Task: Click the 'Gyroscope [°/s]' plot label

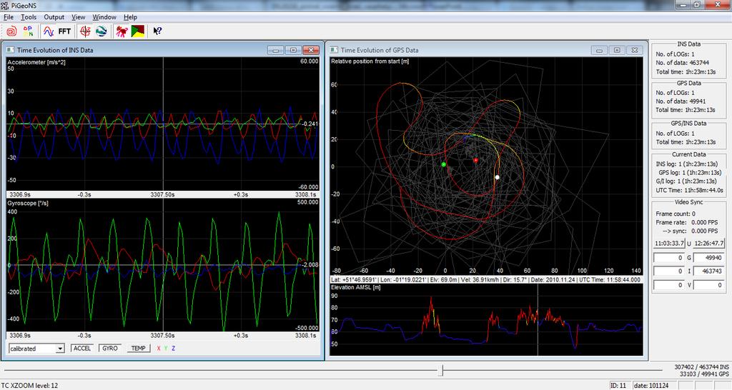Action: (28, 204)
